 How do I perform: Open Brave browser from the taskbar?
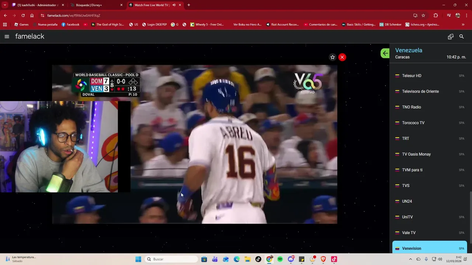[323, 259]
